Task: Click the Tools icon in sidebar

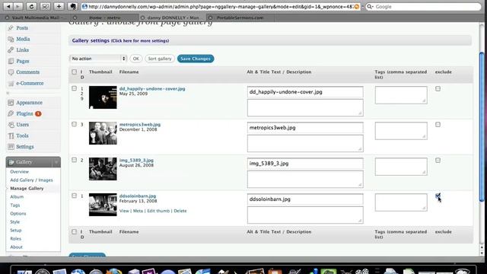Action: click(11, 135)
